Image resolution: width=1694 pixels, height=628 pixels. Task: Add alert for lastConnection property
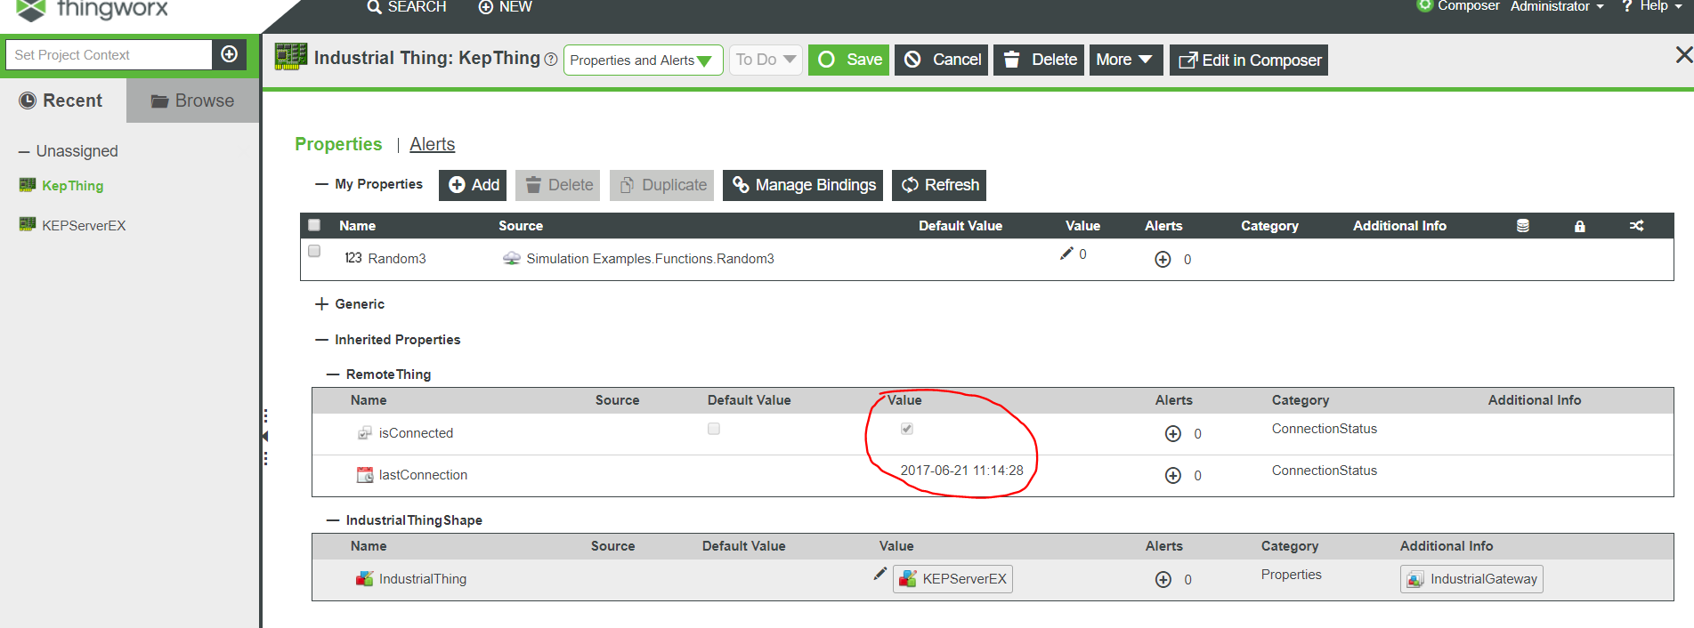pos(1173,476)
